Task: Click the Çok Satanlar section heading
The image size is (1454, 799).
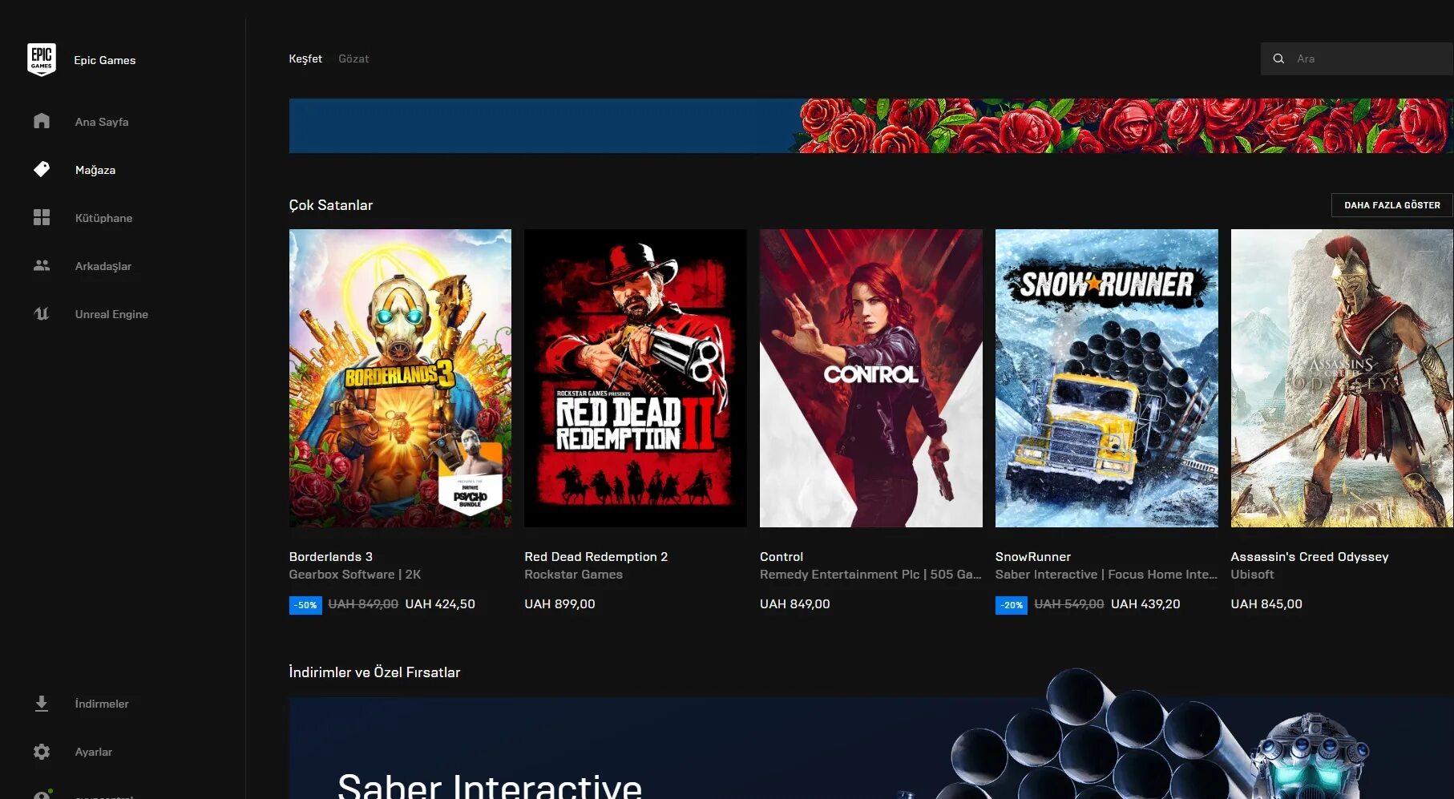Action: [x=331, y=205]
